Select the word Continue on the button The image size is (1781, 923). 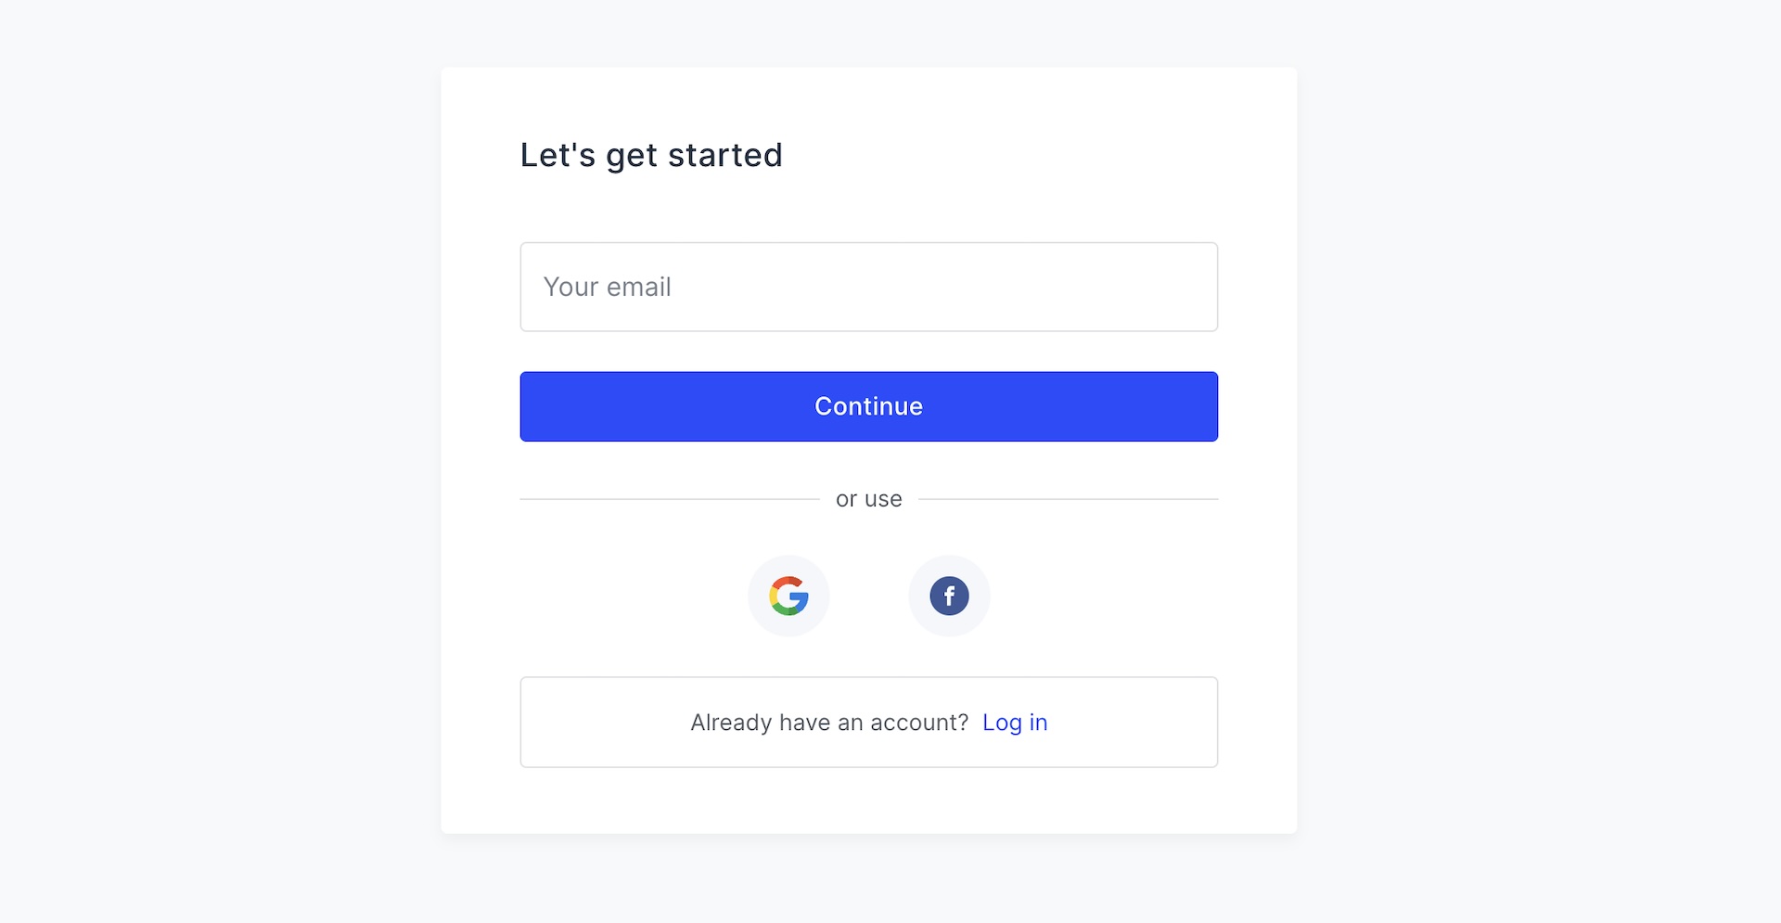[x=868, y=406]
